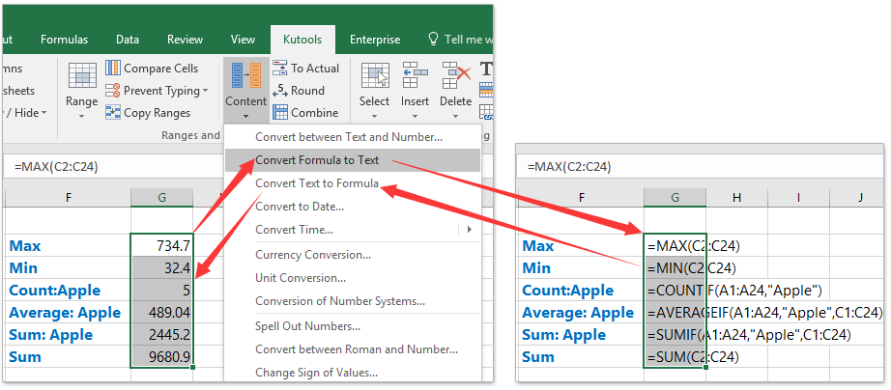This screenshot has width=891, height=390.
Task: Switch to the Enterprise tab
Action: click(375, 40)
